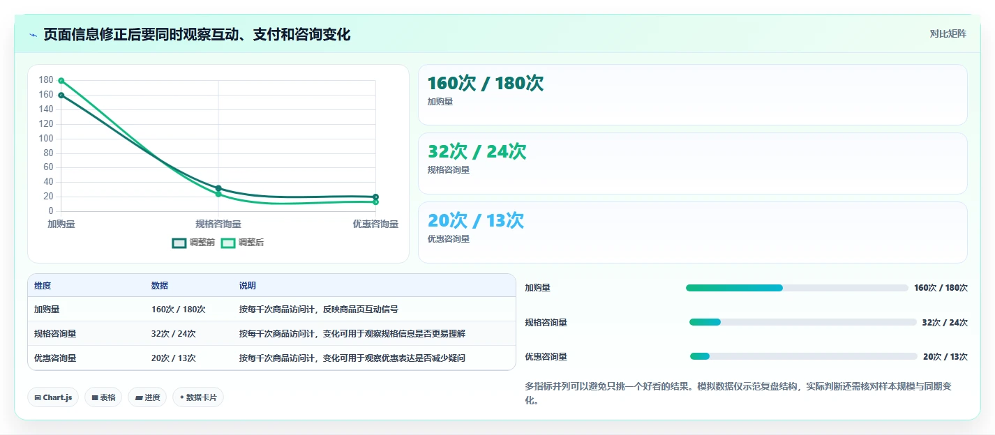
Task: Click the 调整后 data point at 优惠咨询量
Action: coord(375,202)
